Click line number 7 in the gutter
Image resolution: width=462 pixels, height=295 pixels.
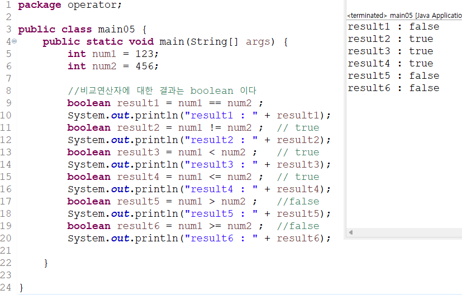click(x=8, y=78)
